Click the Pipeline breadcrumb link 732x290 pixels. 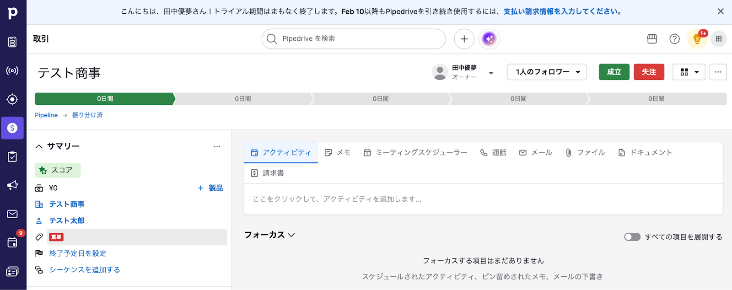(x=46, y=115)
